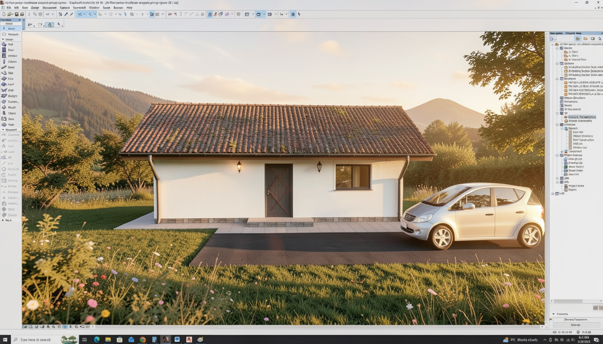Viewport: 603px width, 344px height.
Task: Collapse the Design section of the toolbox
Action: [x=4, y=39]
